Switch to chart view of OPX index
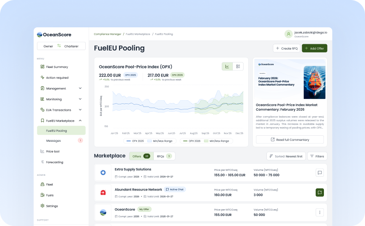The height and width of the screenshot is (226, 365). coord(227,67)
